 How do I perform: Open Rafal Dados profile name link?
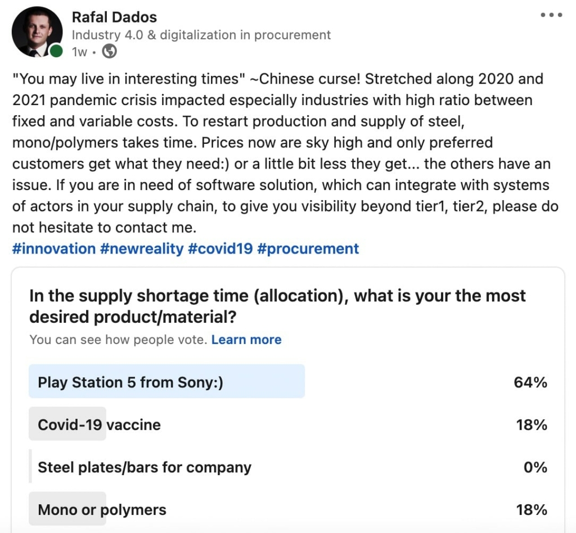pyautogui.click(x=114, y=17)
